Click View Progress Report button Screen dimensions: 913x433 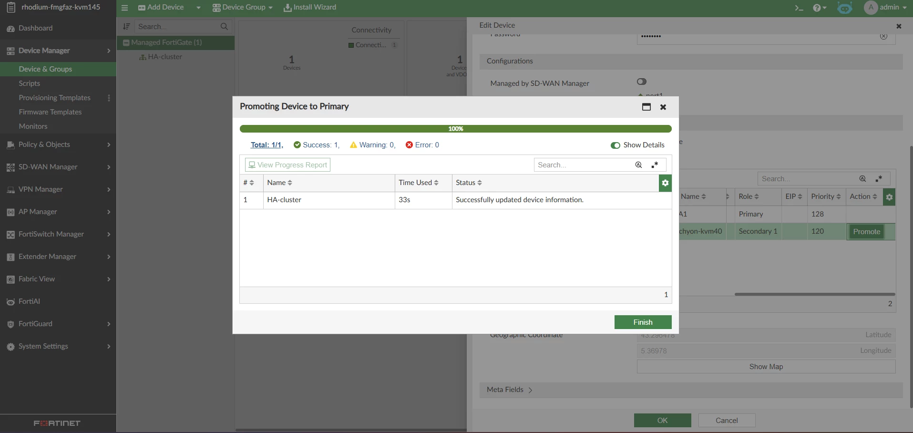point(287,165)
